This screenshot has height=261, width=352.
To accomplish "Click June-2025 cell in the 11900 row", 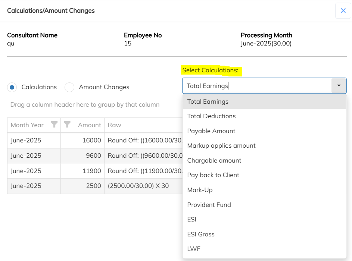I will click(x=34, y=171).
